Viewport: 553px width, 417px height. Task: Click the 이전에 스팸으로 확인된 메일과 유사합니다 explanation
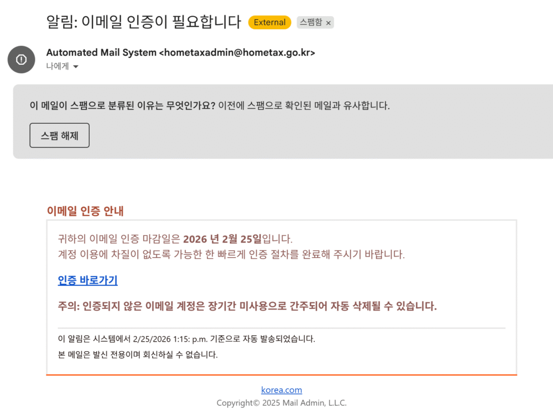tap(304, 105)
